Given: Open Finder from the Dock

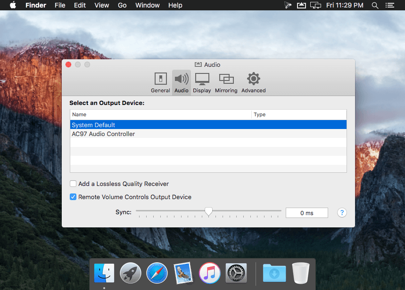Looking at the screenshot, I should click(x=104, y=273).
